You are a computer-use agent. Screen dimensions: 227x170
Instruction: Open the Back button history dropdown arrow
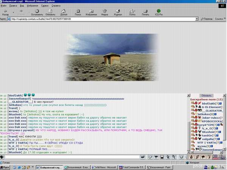point(14,12)
